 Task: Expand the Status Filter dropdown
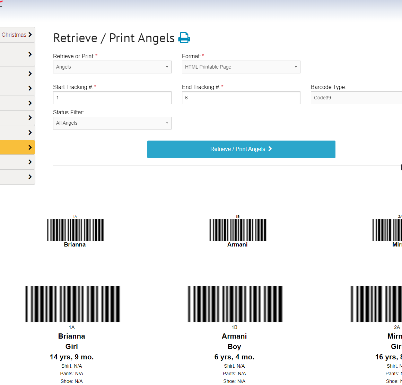coord(112,123)
